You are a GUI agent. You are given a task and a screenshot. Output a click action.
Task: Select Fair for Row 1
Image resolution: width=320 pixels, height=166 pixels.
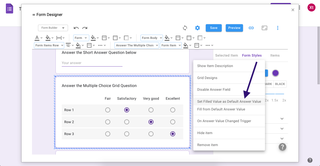(108, 110)
